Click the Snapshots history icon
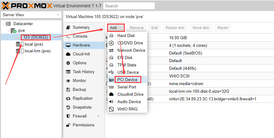Image resolution: width=274 pixels, height=138 pixels. [x=68, y=107]
